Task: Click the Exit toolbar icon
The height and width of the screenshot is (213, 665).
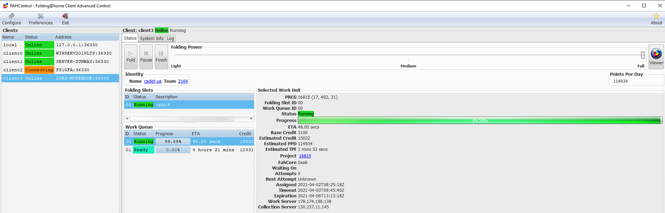Action: [x=65, y=16]
